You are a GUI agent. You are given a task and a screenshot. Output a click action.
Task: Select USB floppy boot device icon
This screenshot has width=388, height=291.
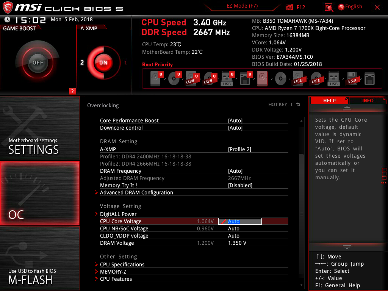coord(352,78)
